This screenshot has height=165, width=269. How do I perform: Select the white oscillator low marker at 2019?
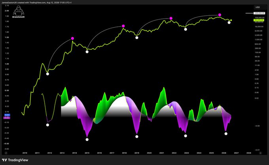click(x=137, y=137)
